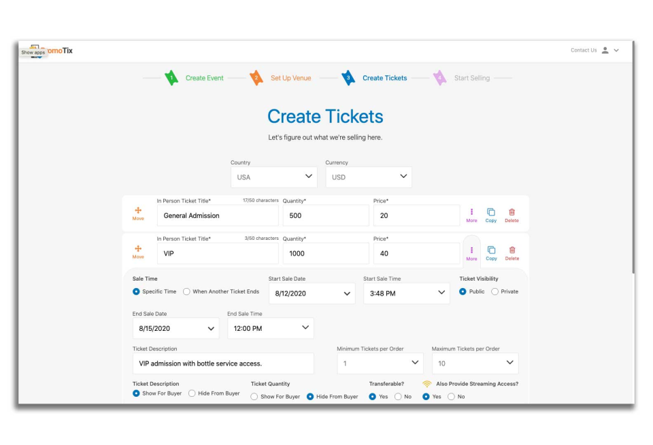Open the Maximum Tickets per Order selector

[x=475, y=363]
